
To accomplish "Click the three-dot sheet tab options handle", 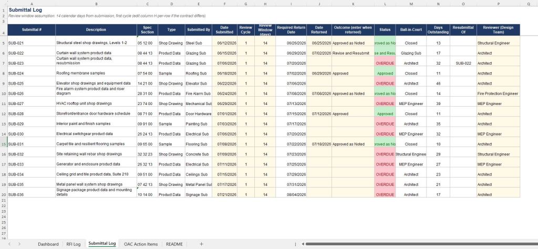I will click(x=295, y=244).
